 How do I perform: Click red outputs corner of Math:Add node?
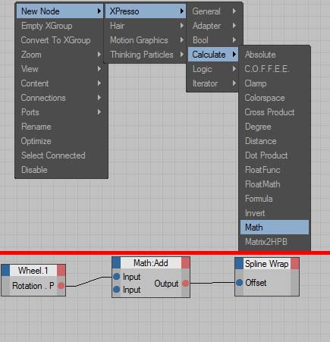tap(186, 262)
